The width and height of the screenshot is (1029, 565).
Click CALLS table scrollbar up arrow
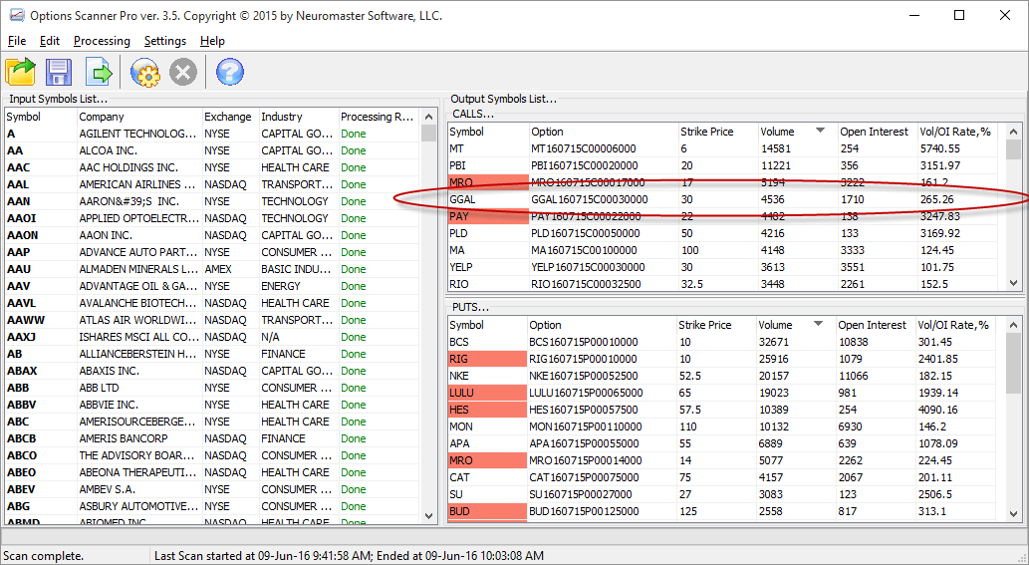[1014, 132]
